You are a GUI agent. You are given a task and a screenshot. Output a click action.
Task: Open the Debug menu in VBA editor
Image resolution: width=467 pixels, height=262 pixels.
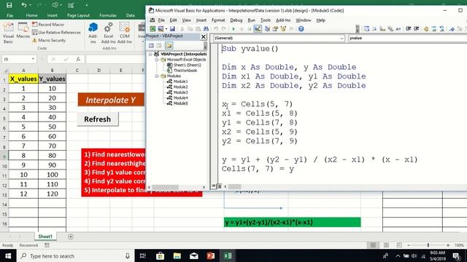(x=236, y=20)
